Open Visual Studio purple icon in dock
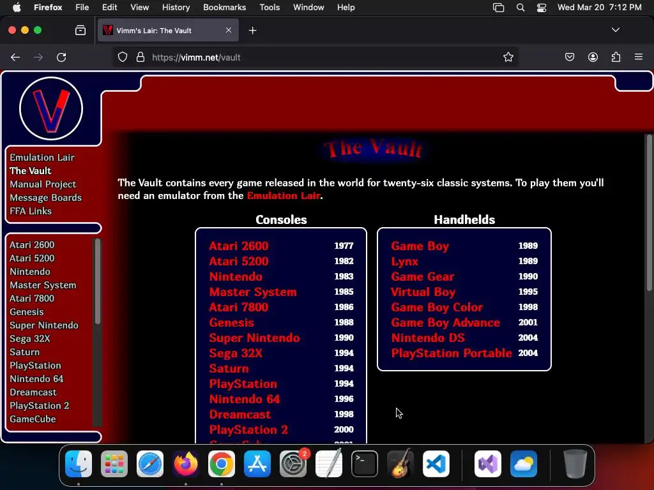Viewport: 654px width, 490px height. [488, 464]
